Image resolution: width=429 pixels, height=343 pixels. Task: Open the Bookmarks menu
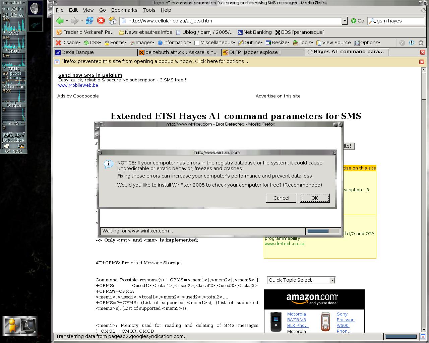124,10
